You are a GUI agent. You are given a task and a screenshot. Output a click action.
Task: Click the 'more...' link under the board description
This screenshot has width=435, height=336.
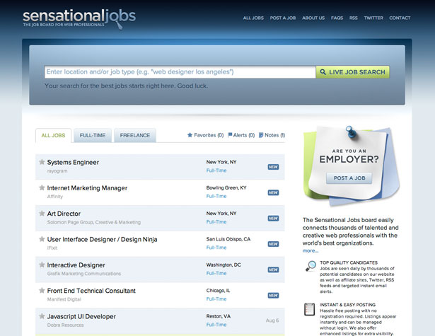(311, 251)
